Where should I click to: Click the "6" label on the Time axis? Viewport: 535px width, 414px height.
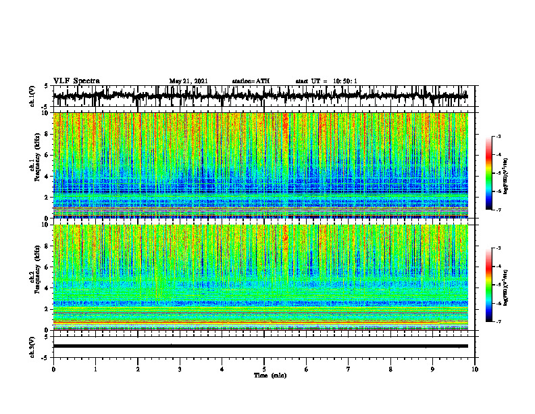307,369
